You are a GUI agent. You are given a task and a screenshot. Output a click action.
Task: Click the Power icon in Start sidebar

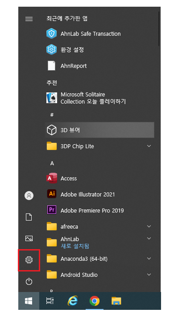click(x=29, y=281)
